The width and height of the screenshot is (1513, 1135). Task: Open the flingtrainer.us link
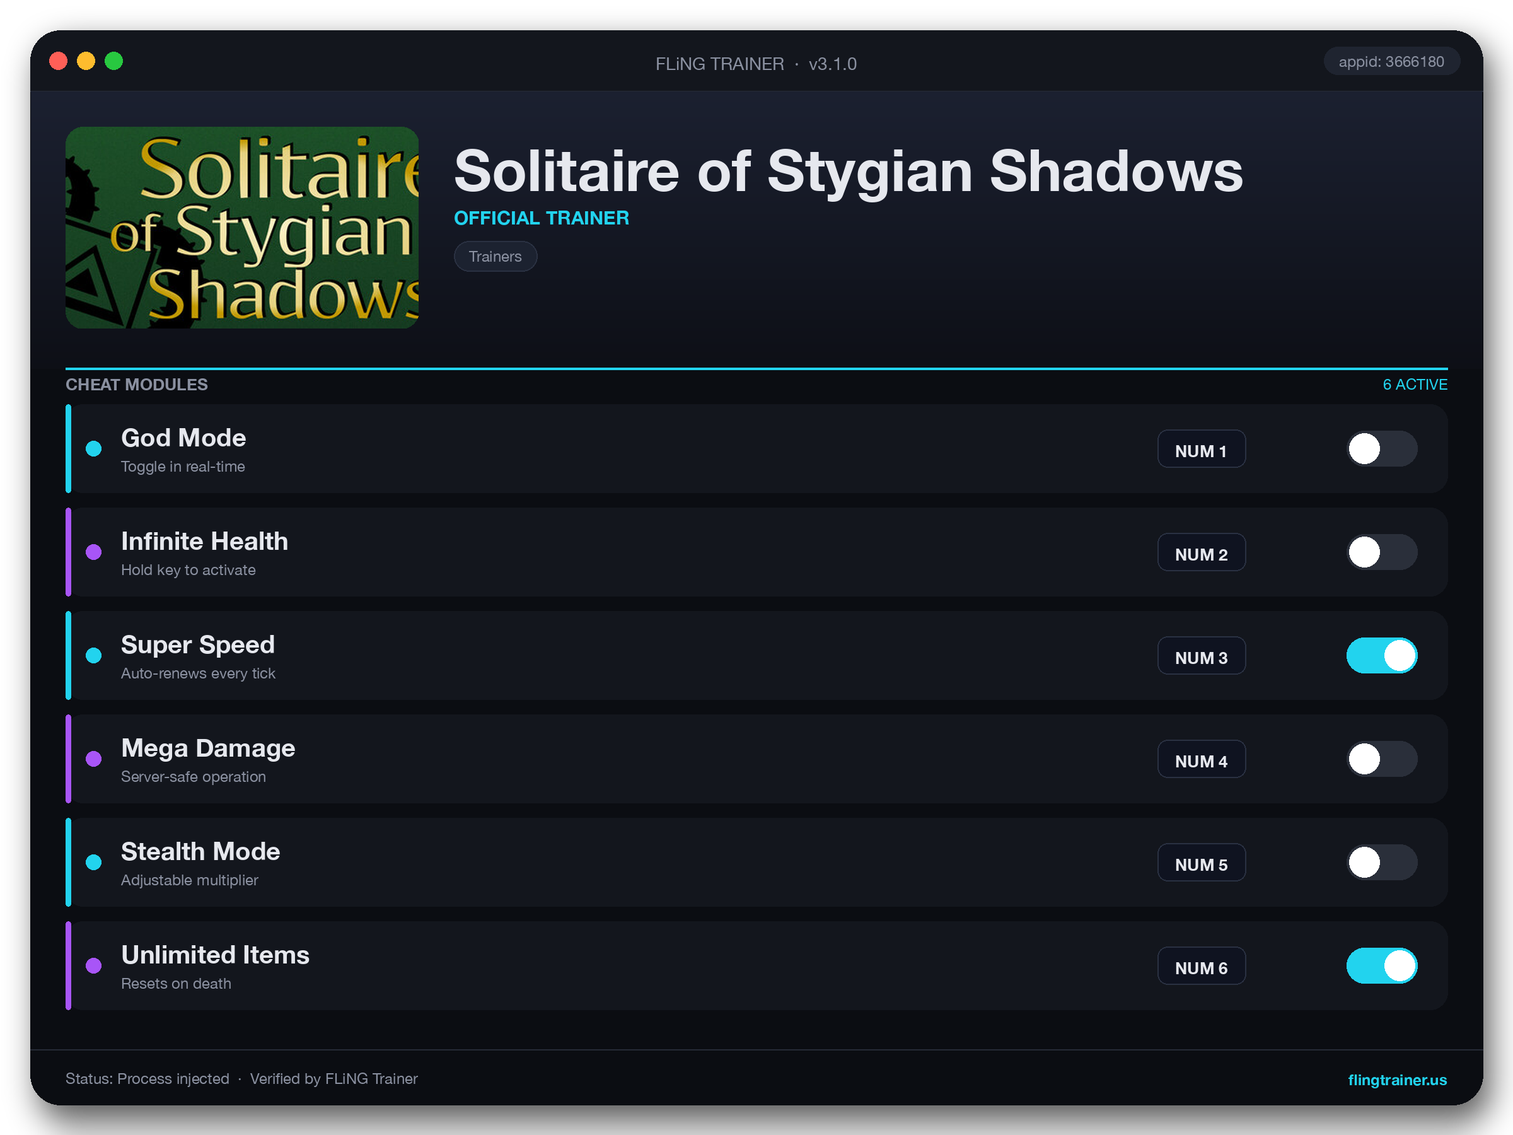[1397, 1080]
